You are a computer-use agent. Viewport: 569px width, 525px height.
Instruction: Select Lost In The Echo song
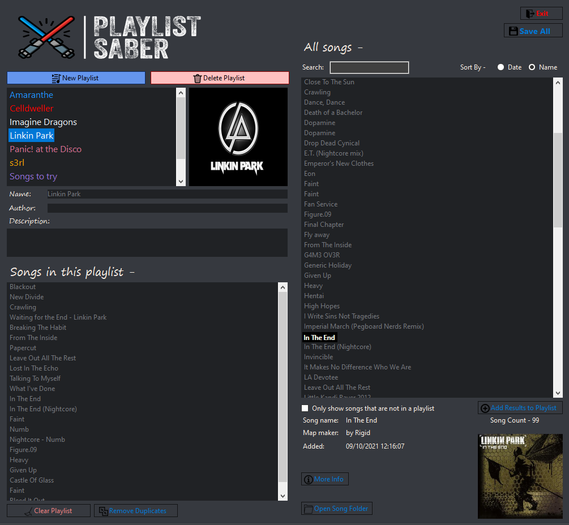coord(34,368)
